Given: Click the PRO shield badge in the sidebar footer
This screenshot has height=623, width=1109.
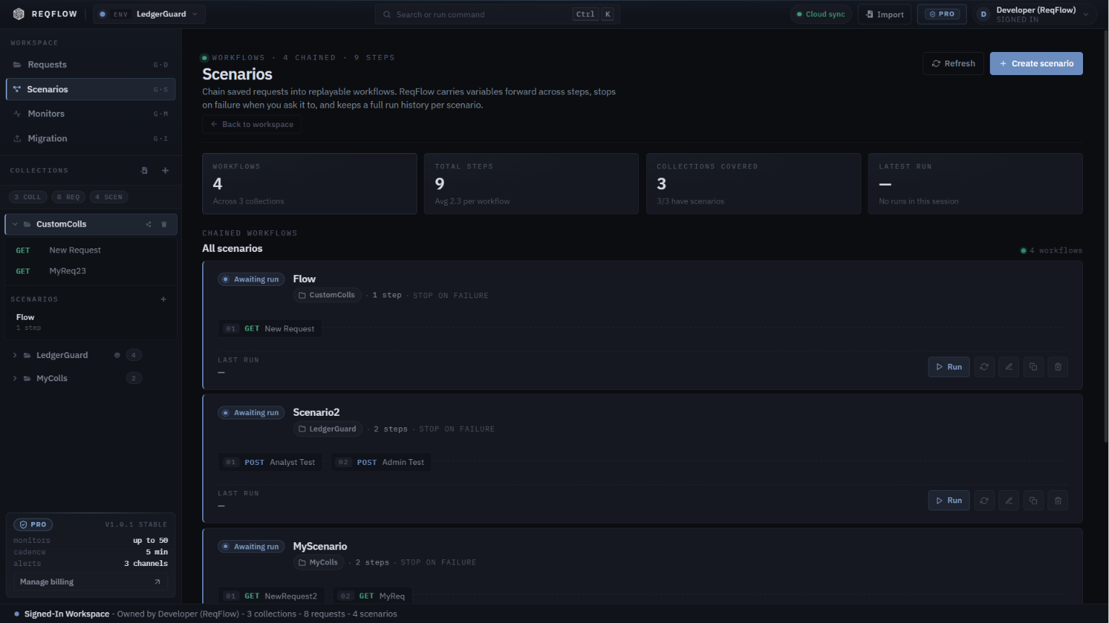Looking at the screenshot, I should (33, 525).
